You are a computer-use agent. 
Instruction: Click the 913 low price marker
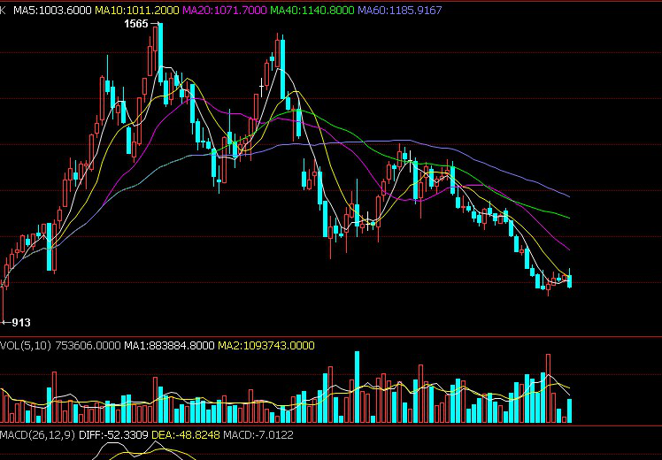point(21,323)
